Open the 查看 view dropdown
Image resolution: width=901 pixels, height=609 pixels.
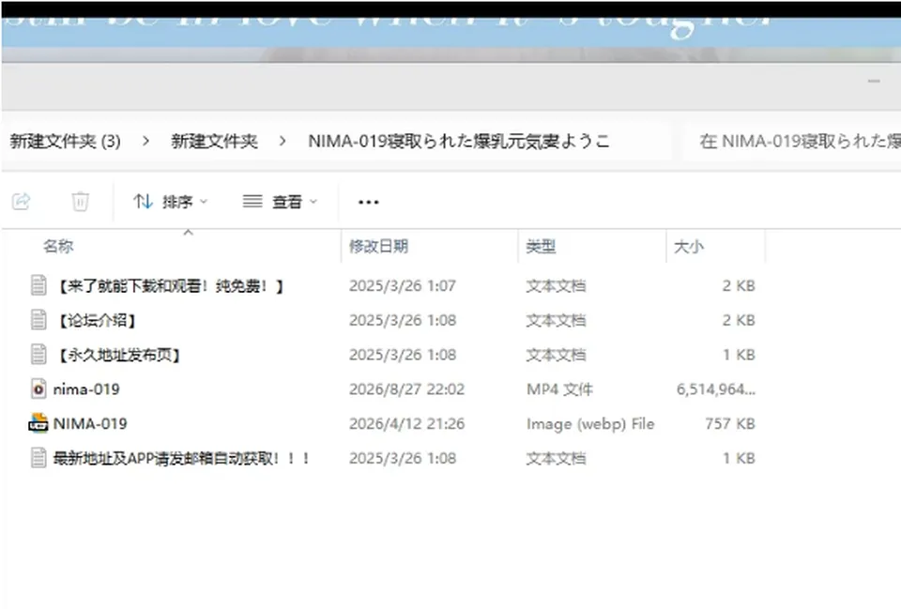280,202
